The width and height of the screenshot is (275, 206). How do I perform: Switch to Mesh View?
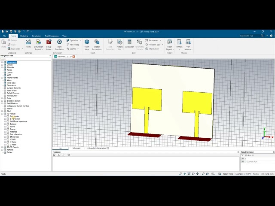(87, 45)
